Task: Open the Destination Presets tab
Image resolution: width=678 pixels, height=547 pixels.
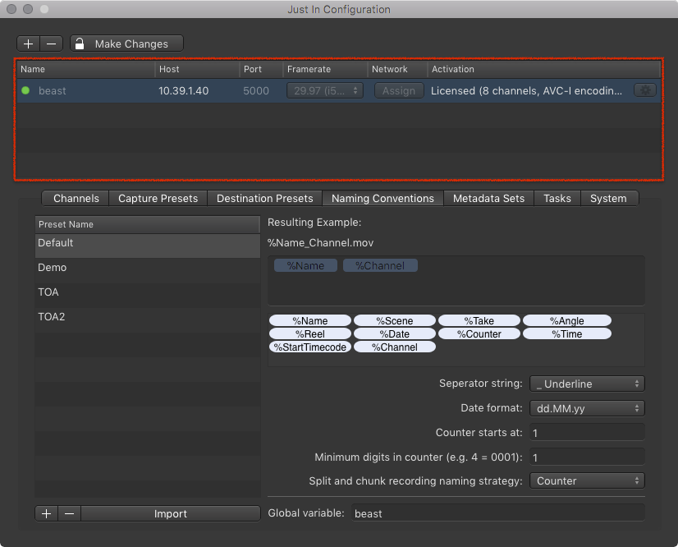Action: 264,198
